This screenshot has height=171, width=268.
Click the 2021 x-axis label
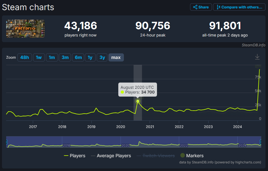(150, 127)
